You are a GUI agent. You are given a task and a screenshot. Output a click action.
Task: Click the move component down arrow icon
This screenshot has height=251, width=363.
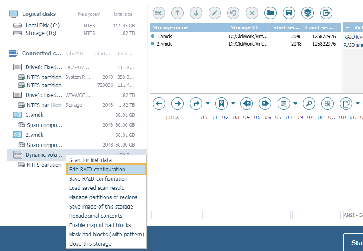click(x=196, y=13)
